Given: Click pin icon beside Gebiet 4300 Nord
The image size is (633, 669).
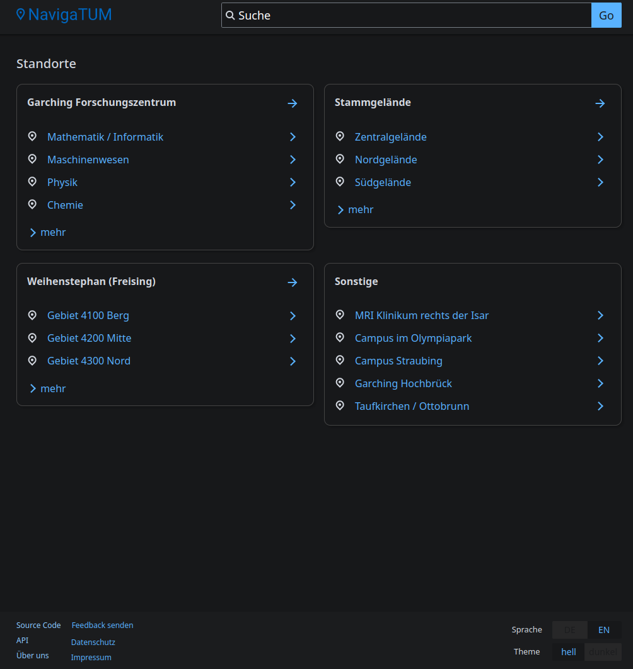Looking at the screenshot, I should [32, 361].
